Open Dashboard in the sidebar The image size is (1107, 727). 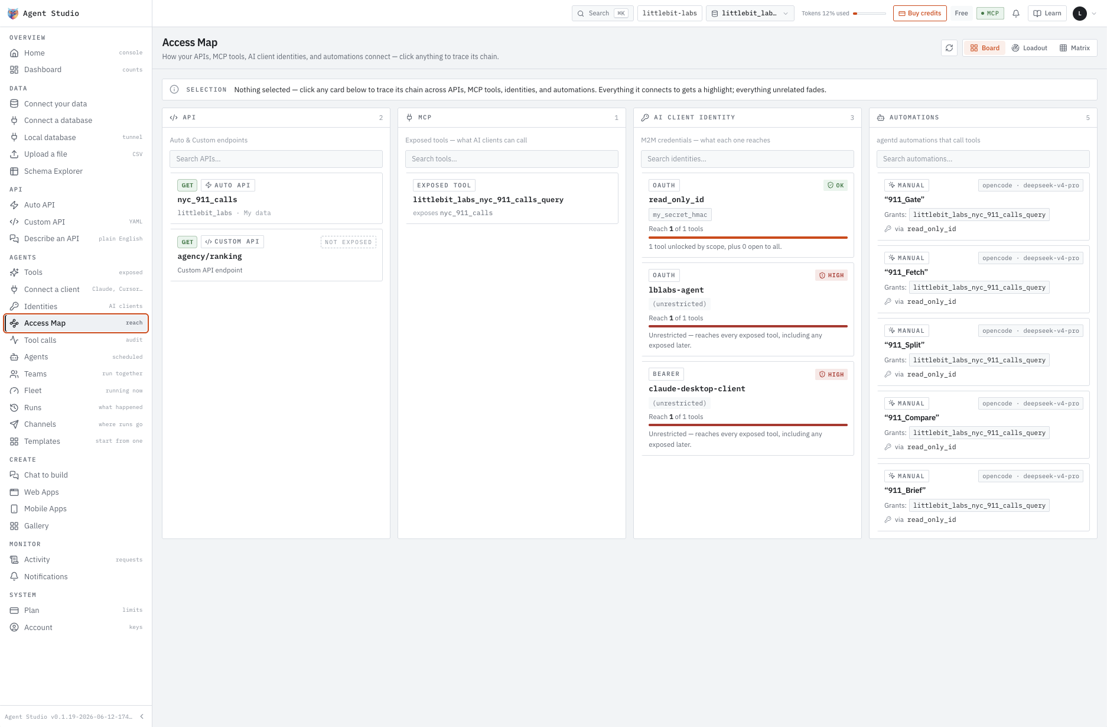76,70
